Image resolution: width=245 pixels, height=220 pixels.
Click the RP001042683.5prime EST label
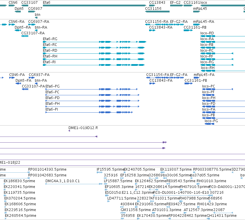[x=47, y=175]
